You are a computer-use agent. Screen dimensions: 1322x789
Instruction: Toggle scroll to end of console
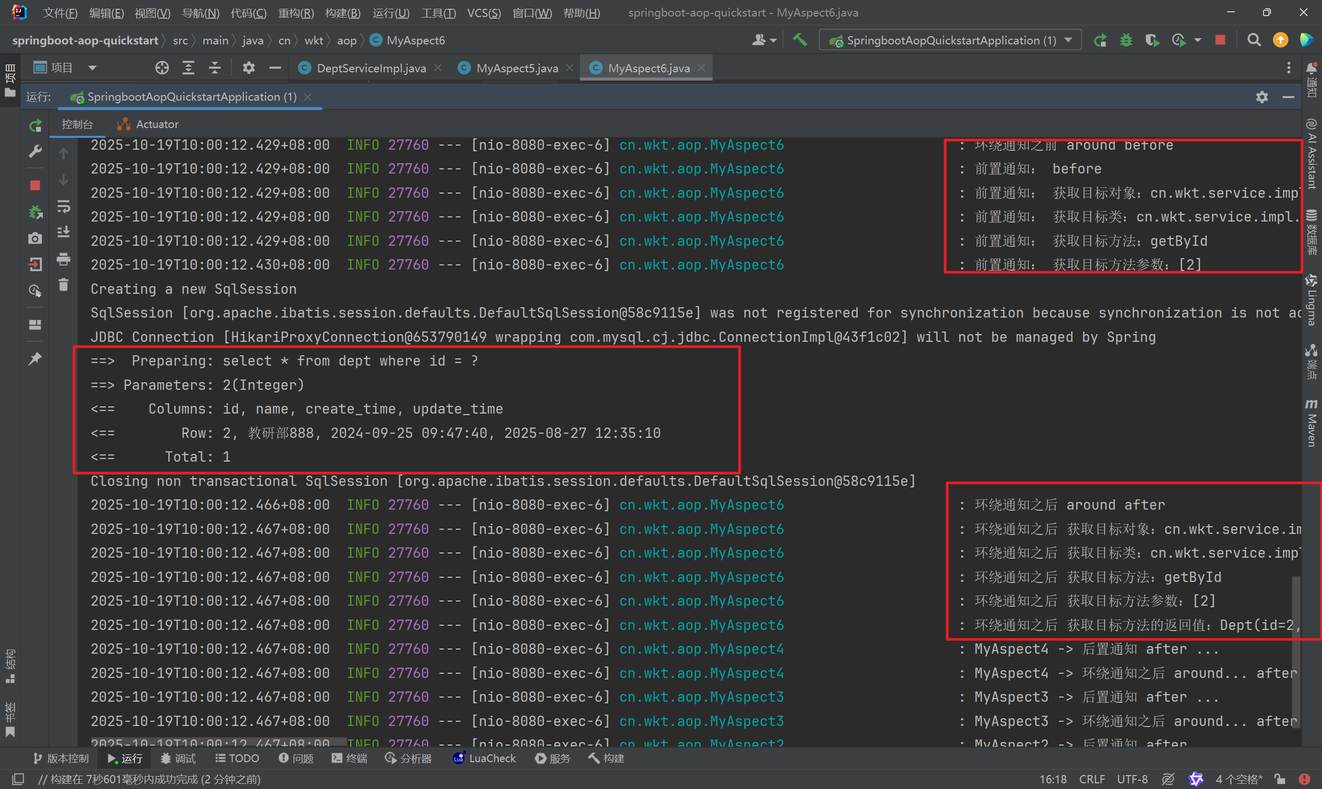(63, 232)
